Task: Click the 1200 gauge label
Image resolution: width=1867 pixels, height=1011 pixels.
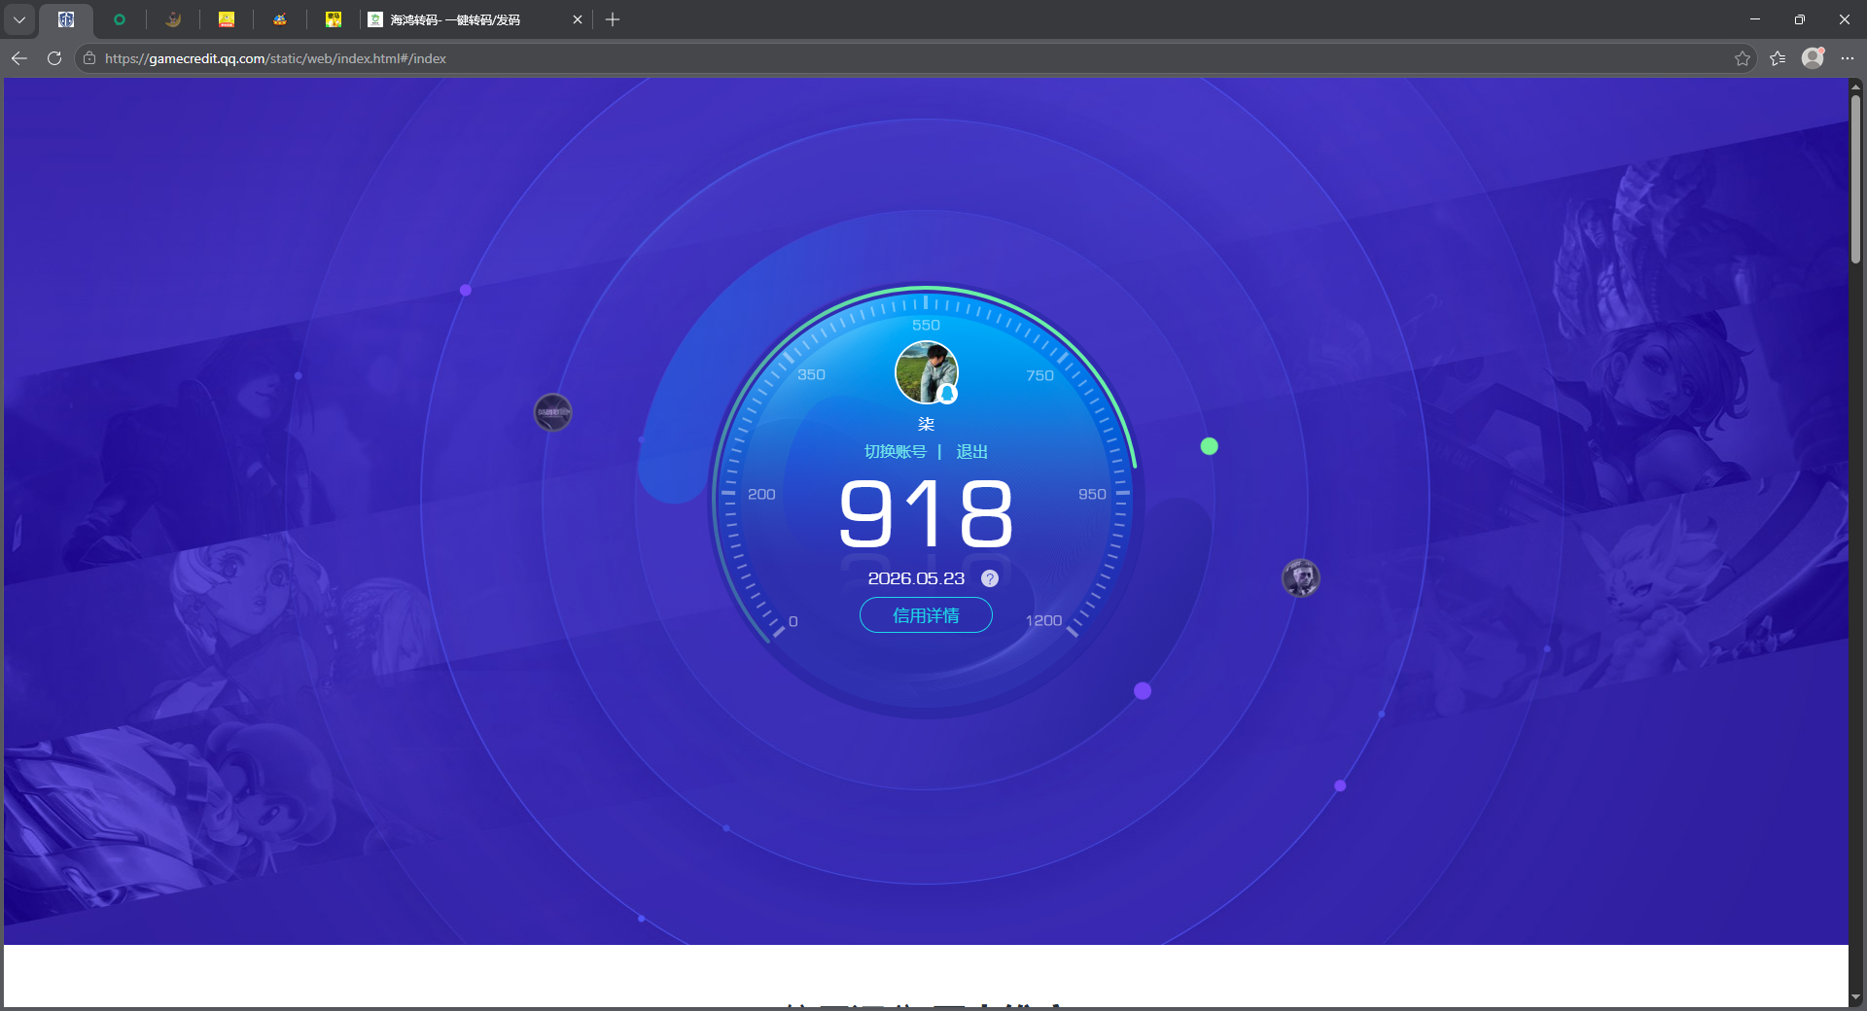Action: coord(1043,621)
